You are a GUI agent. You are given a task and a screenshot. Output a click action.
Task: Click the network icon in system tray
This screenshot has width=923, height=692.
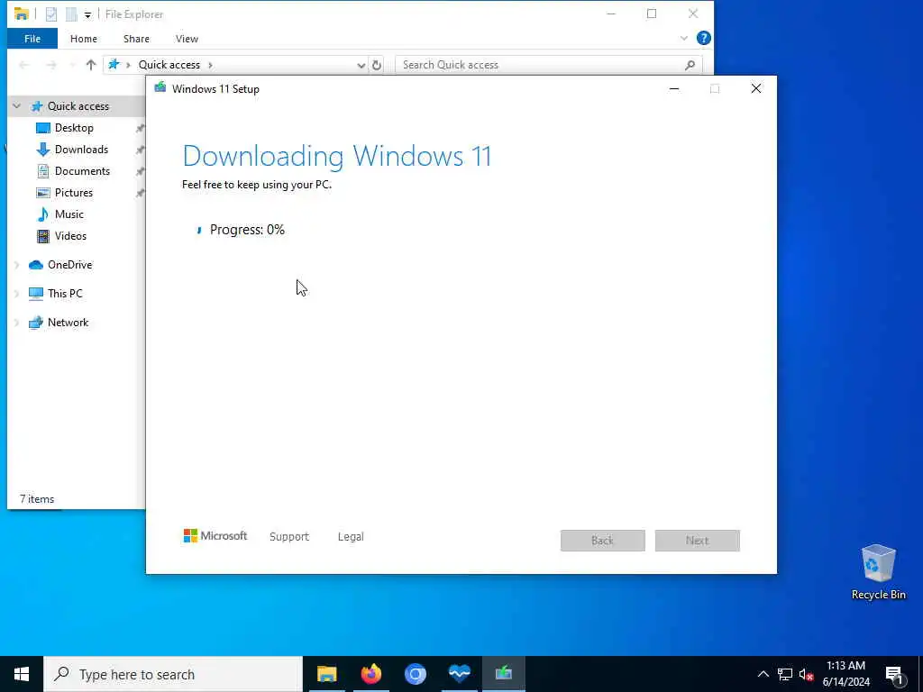[x=785, y=674]
